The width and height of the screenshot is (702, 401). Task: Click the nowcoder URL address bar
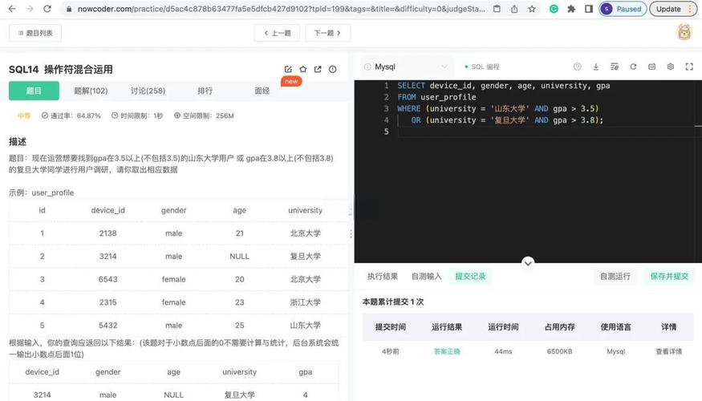point(281,9)
